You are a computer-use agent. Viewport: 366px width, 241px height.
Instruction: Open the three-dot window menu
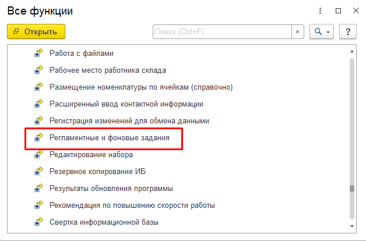[x=321, y=10]
